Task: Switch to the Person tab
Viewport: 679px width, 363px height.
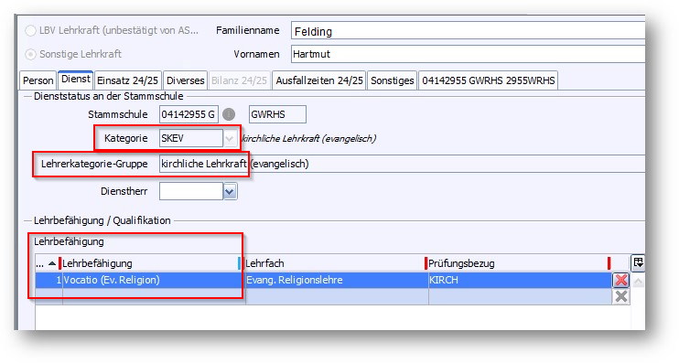Action: (x=38, y=80)
